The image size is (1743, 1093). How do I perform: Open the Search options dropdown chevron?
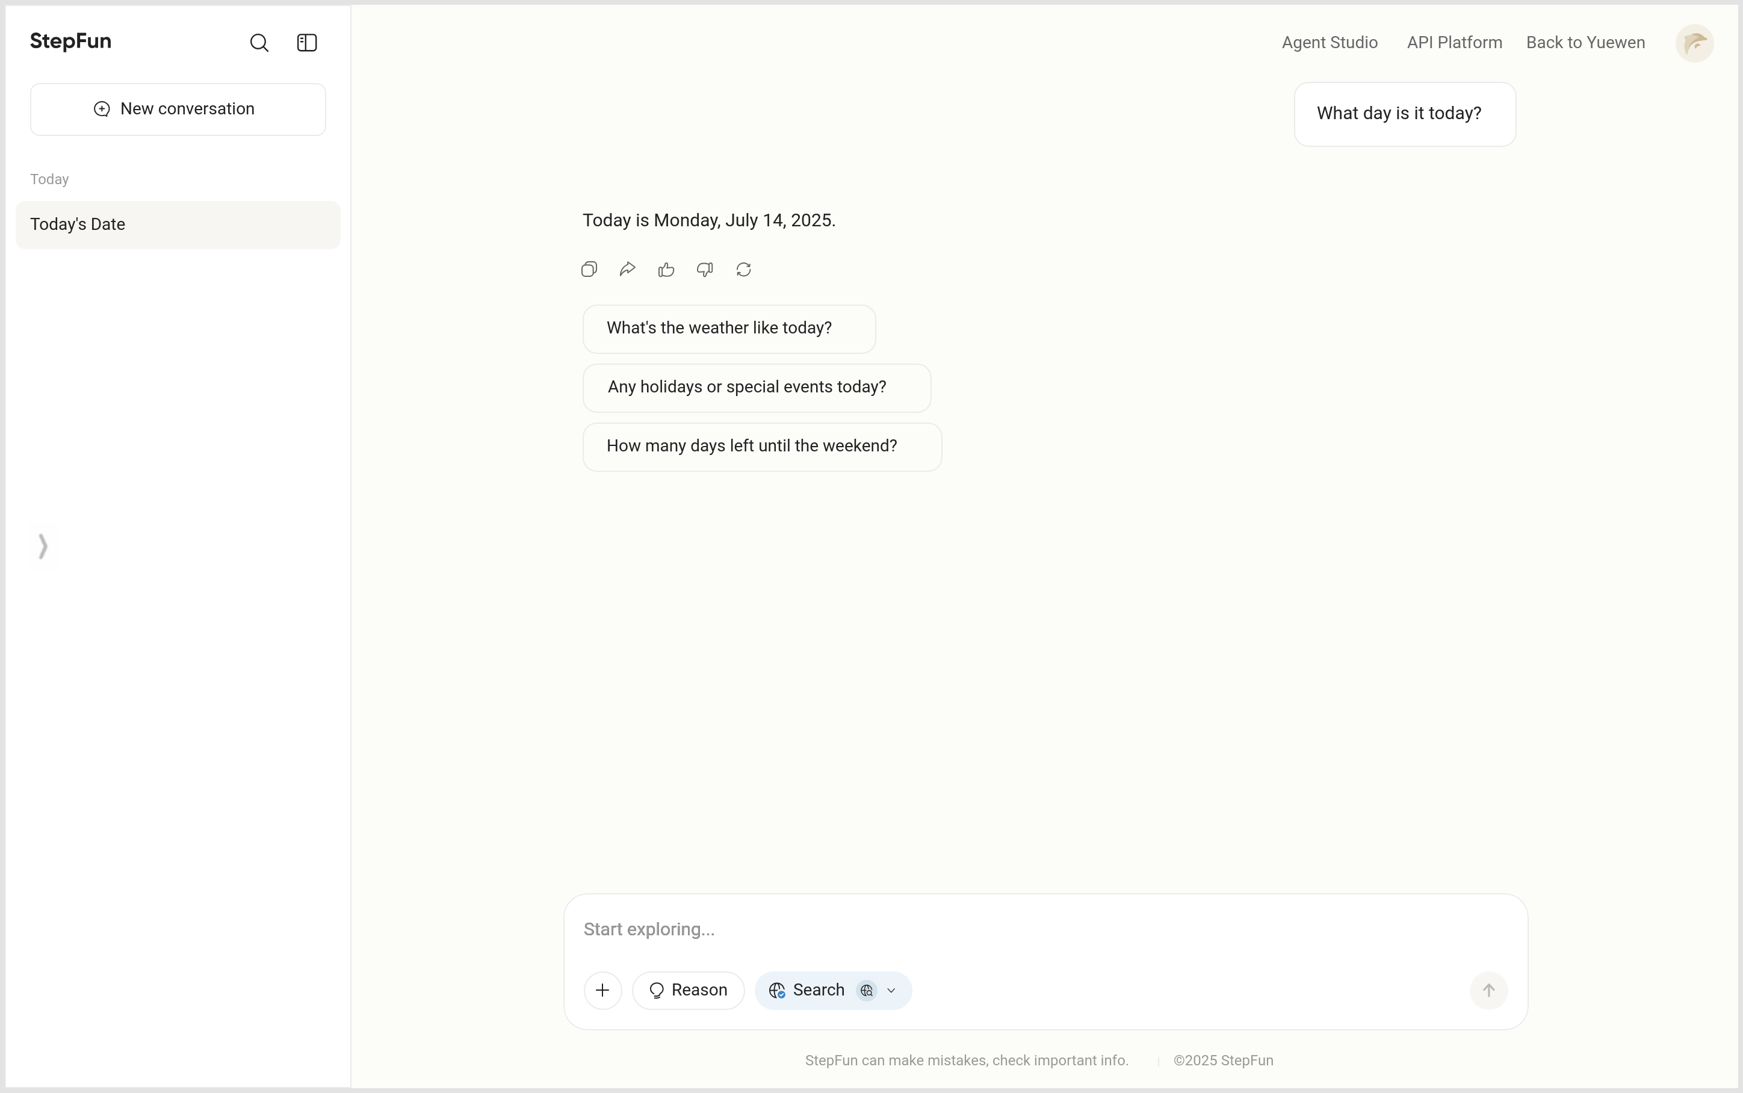point(891,990)
